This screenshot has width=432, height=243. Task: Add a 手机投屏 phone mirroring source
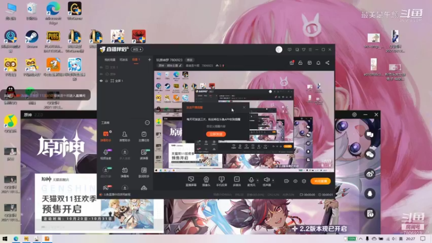(221, 181)
